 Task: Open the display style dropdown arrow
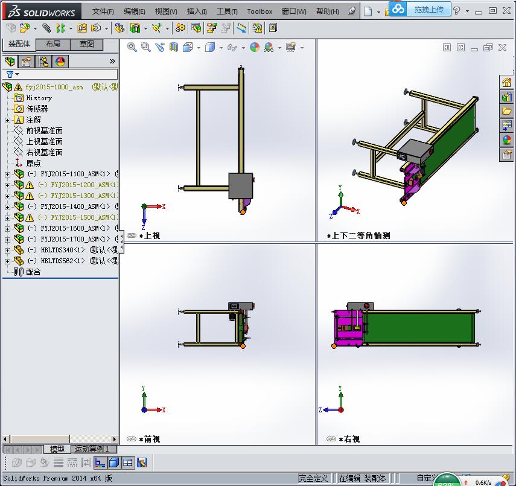(x=221, y=47)
